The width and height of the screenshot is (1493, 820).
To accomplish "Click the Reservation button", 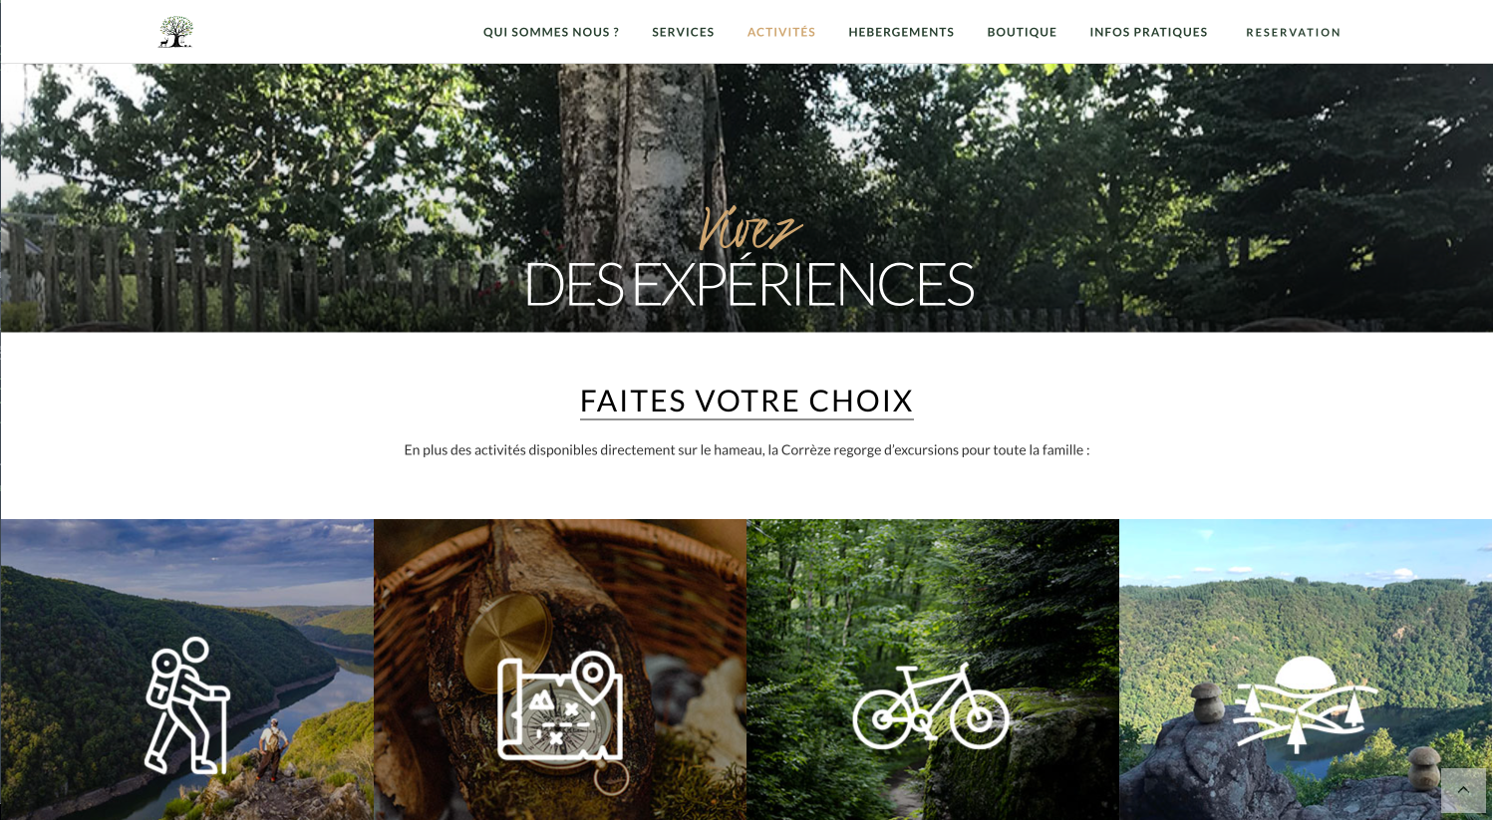I will click(1293, 32).
